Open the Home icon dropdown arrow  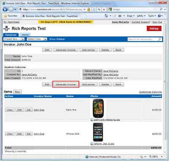click(x=110, y=16)
